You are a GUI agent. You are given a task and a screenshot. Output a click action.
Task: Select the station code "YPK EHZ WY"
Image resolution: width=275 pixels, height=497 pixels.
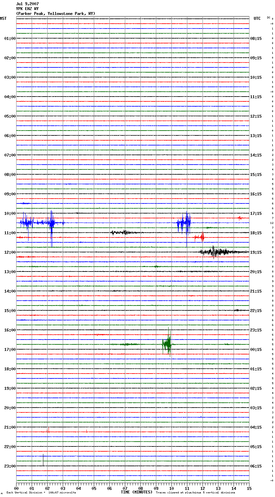click(x=27, y=9)
